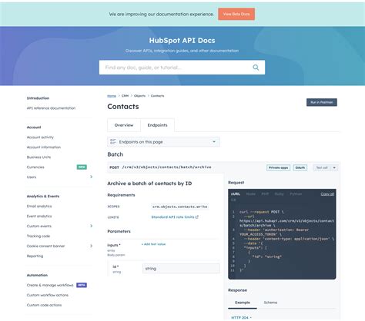Viewport: 365px width, 321px height.
Task: Open Create & manage workflows in sidebar
Action: [x=50, y=285]
